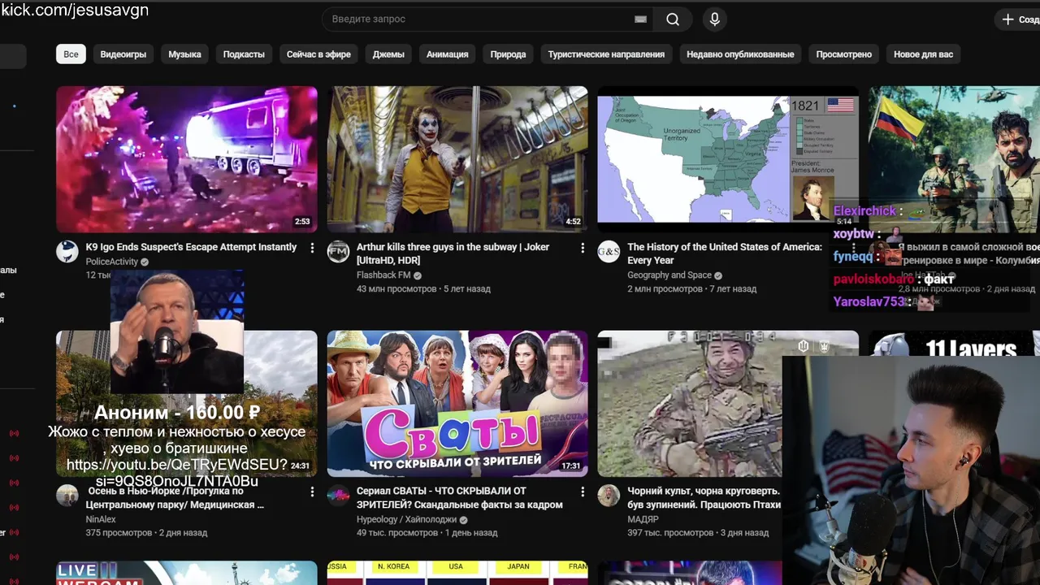The height and width of the screenshot is (585, 1040).
Task: Open the Geography and Space channel link
Action: 669,275
